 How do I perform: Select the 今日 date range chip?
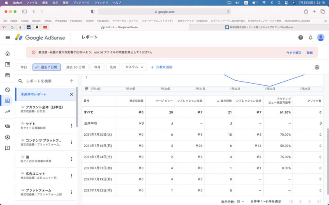tap(24, 67)
